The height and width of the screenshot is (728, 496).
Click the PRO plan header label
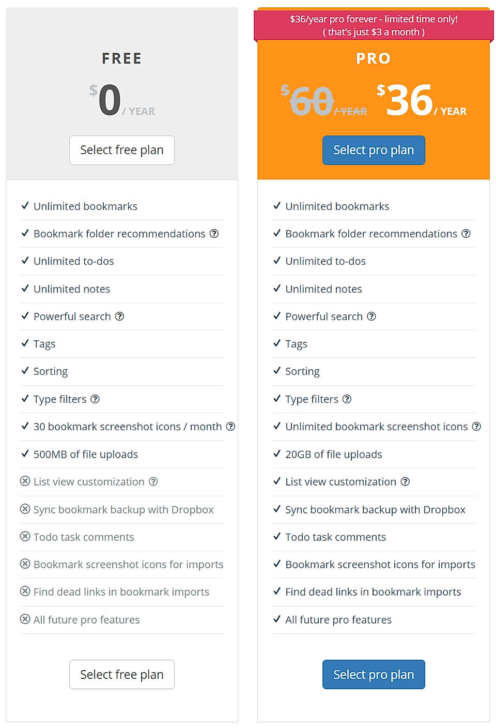(373, 58)
